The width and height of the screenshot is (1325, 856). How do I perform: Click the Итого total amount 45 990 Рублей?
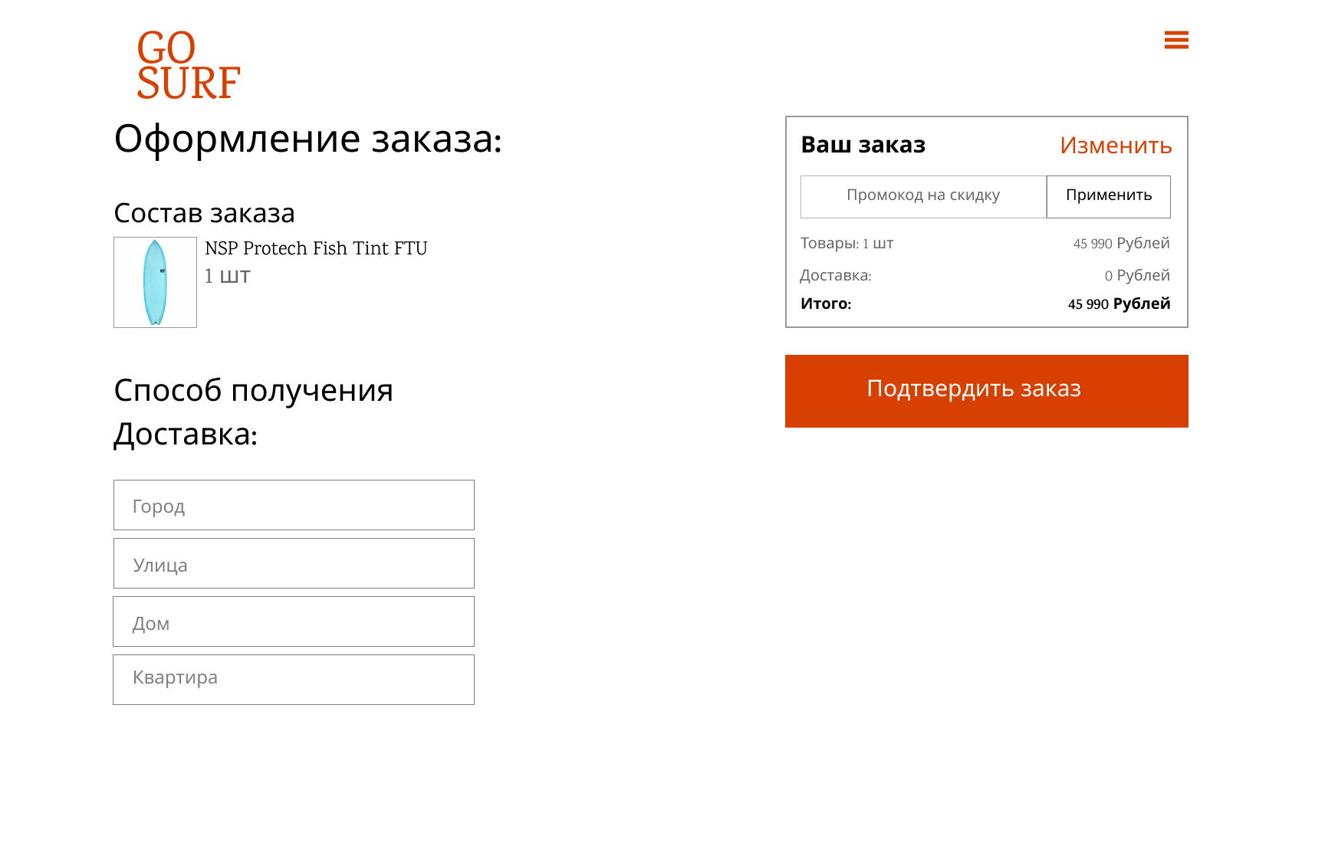point(1119,303)
